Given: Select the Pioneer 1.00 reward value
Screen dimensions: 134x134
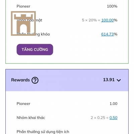Looking at the screenshot, I should pos(114,104).
